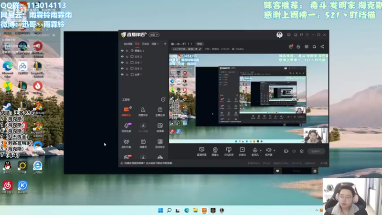The width and height of the screenshot is (382, 215).
Task: Hide the 全屏 1 source with its eye icon
Action: tap(122, 75)
